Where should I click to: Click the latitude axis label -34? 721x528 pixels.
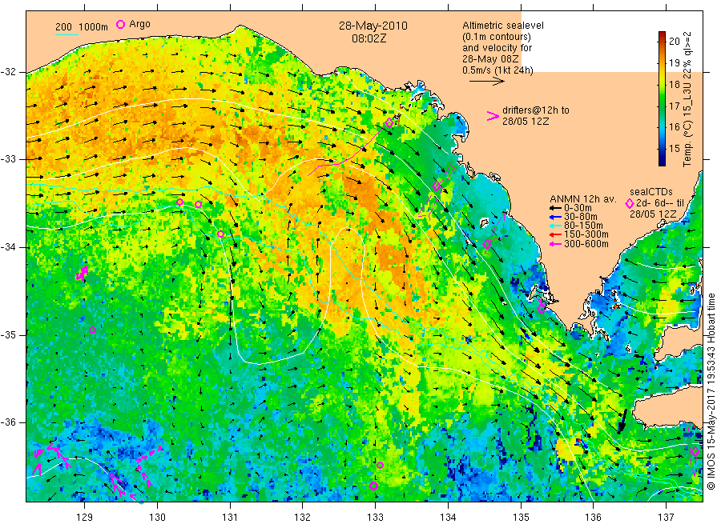(x=8, y=247)
